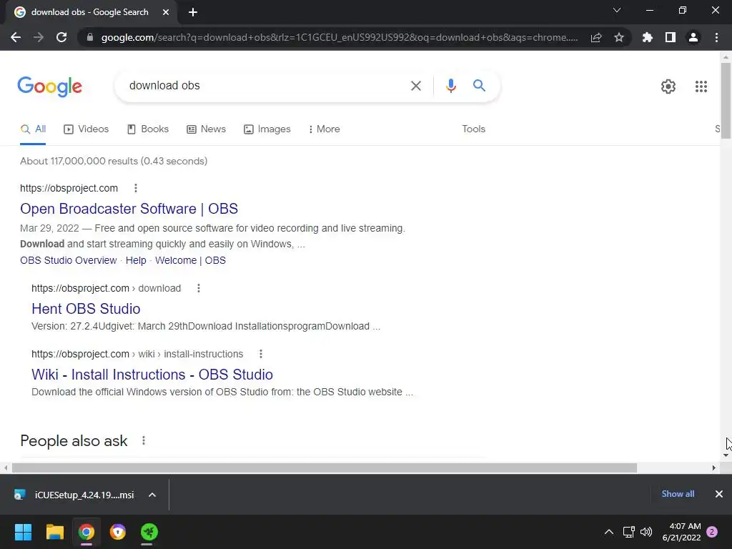Clear the search box with the X
The image size is (732, 549).
(x=415, y=86)
